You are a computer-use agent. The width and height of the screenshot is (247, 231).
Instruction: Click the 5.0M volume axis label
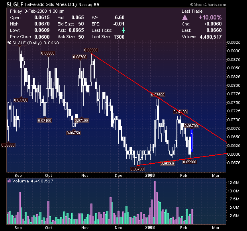pyautogui.click(x=234, y=208)
